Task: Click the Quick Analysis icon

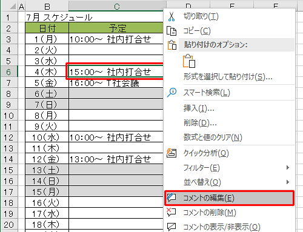Action: pos(171,153)
